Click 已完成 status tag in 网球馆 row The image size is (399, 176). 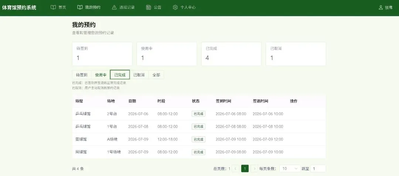tap(198, 152)
